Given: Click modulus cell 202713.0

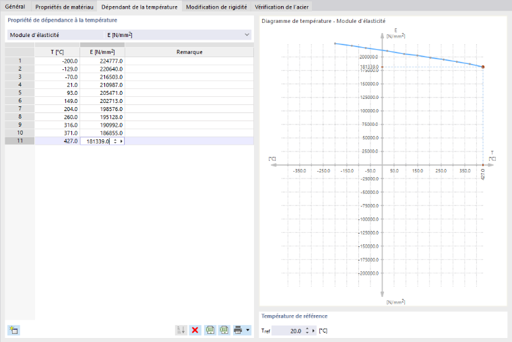Looking at the screenshot, I should [102, 101].
